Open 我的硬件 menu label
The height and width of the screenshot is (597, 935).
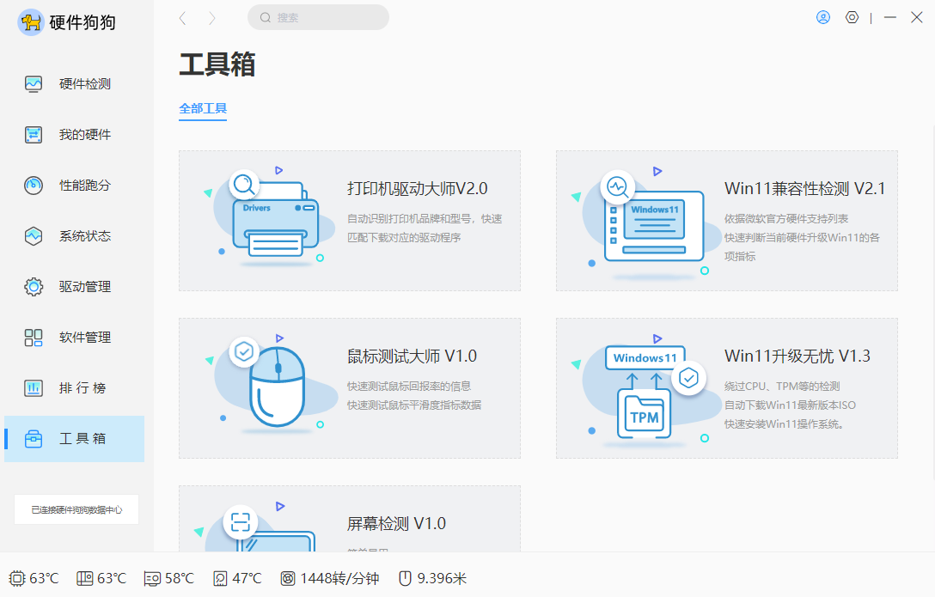85,135
